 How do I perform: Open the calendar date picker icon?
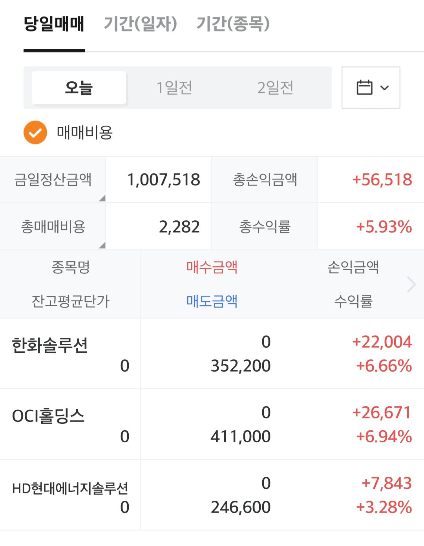coord(364,87)
